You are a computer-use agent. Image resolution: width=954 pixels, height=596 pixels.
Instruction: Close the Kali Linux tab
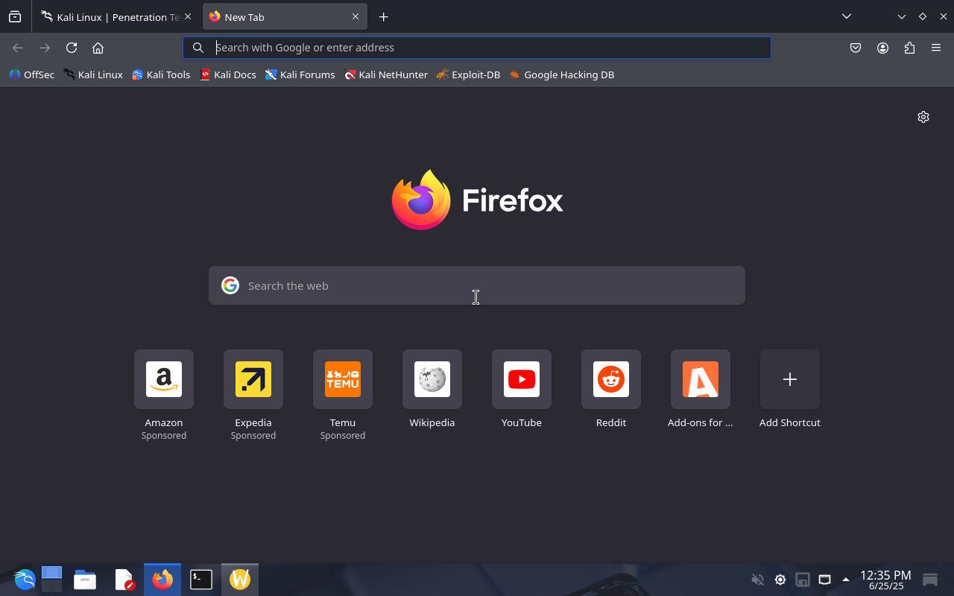(x=188, y=16)
